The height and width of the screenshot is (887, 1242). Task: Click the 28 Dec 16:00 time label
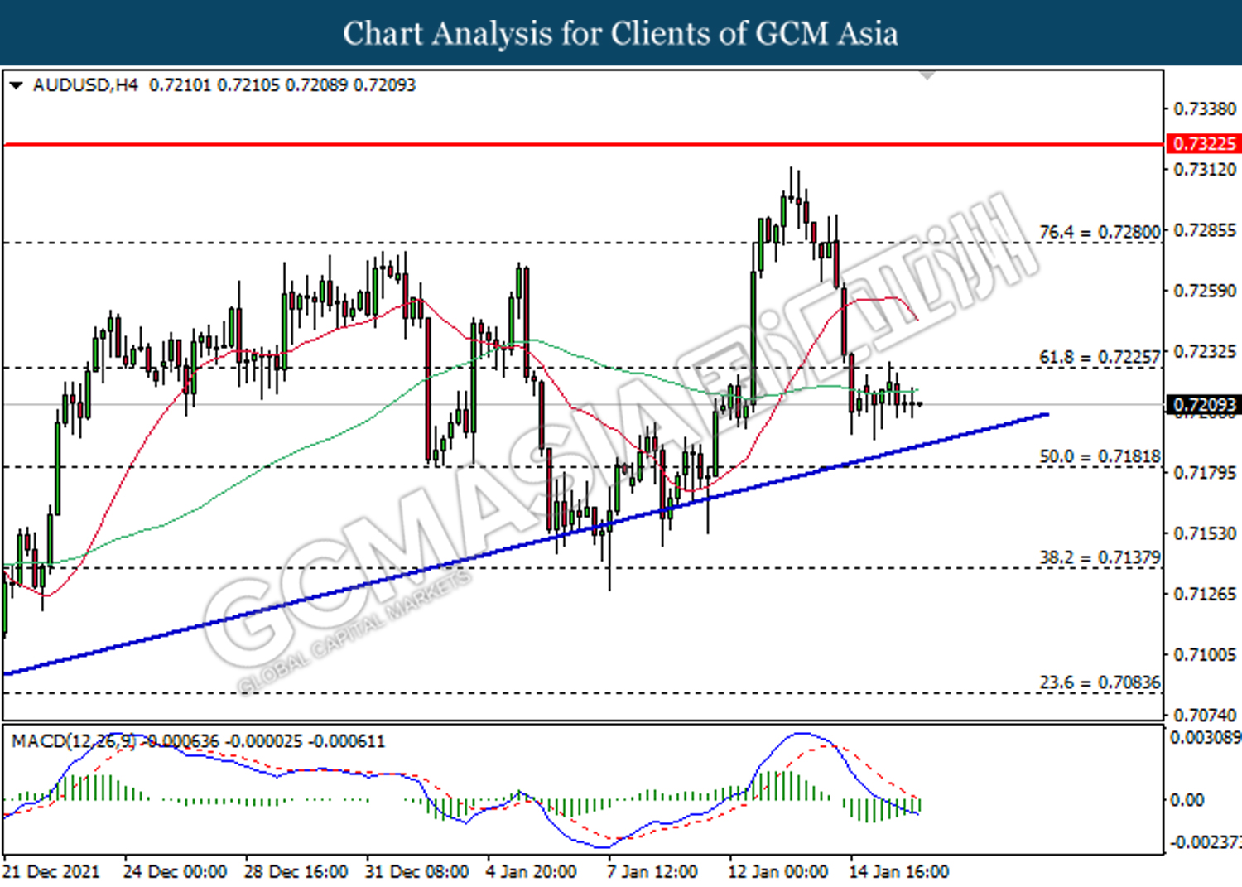(x=296, y=872)
